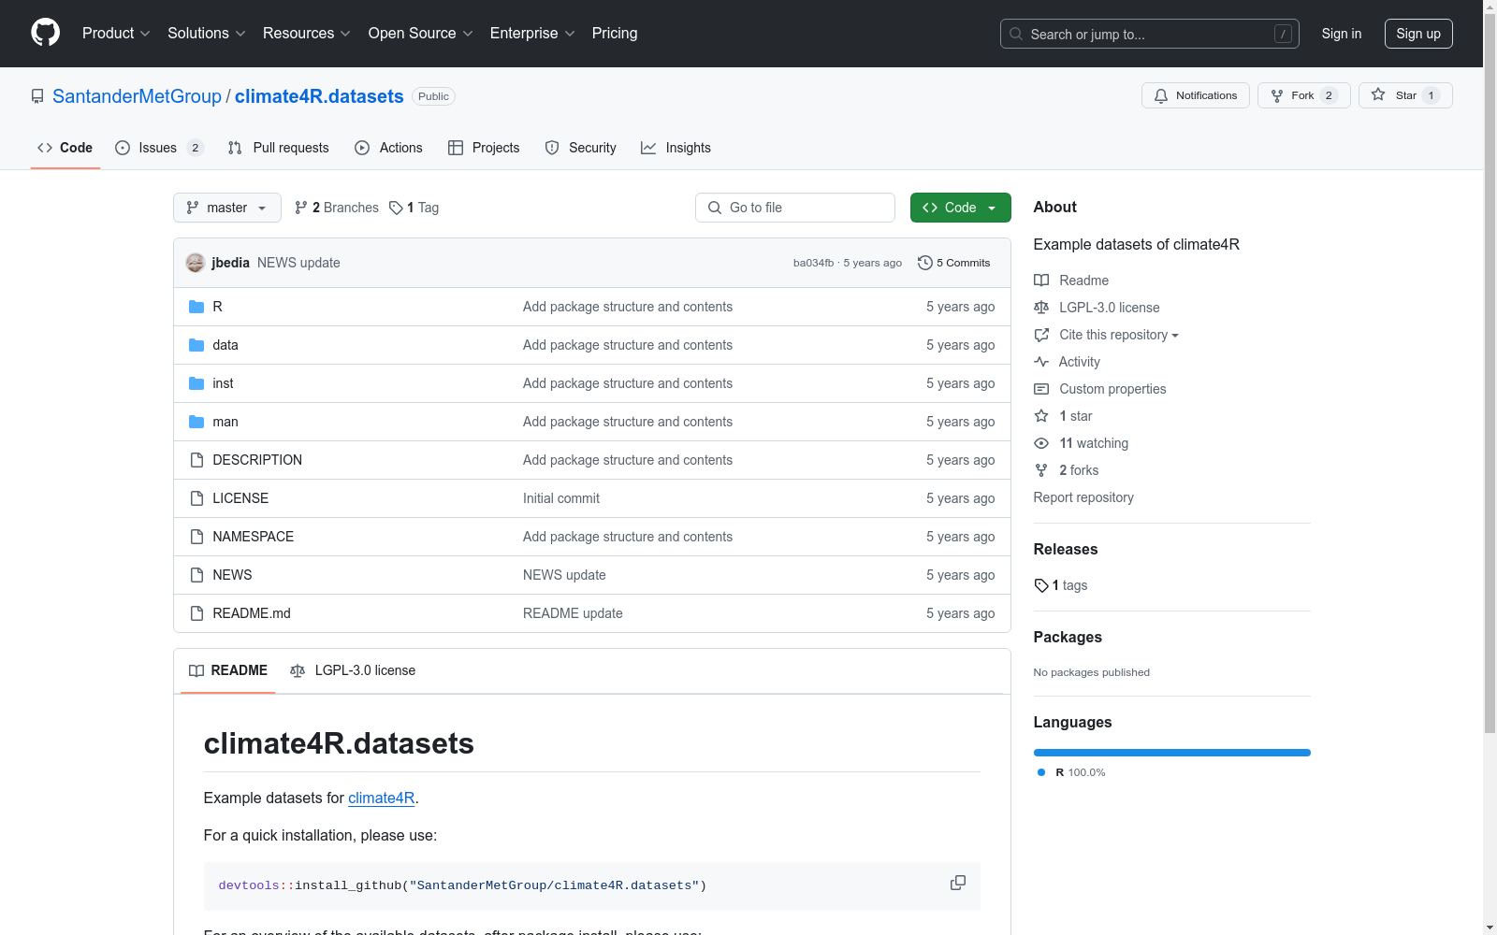Click the climate4R link in README
The width and height of the screenshot is (1497, 935).
tap(382, 798)
